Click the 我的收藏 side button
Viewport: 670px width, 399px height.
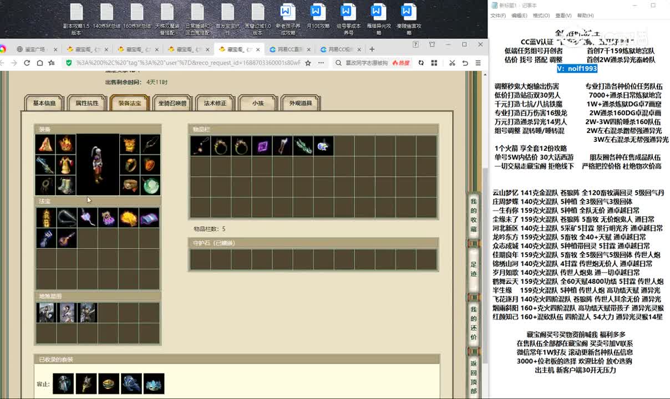coord(474,215)
